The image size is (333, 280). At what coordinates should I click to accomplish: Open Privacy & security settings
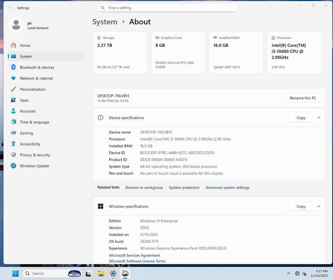point(46,155)
